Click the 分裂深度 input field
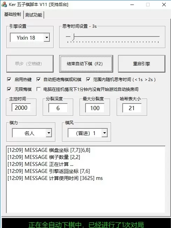Image resolution: width=171 pixels, height=228 pixels. coord(58,108)
